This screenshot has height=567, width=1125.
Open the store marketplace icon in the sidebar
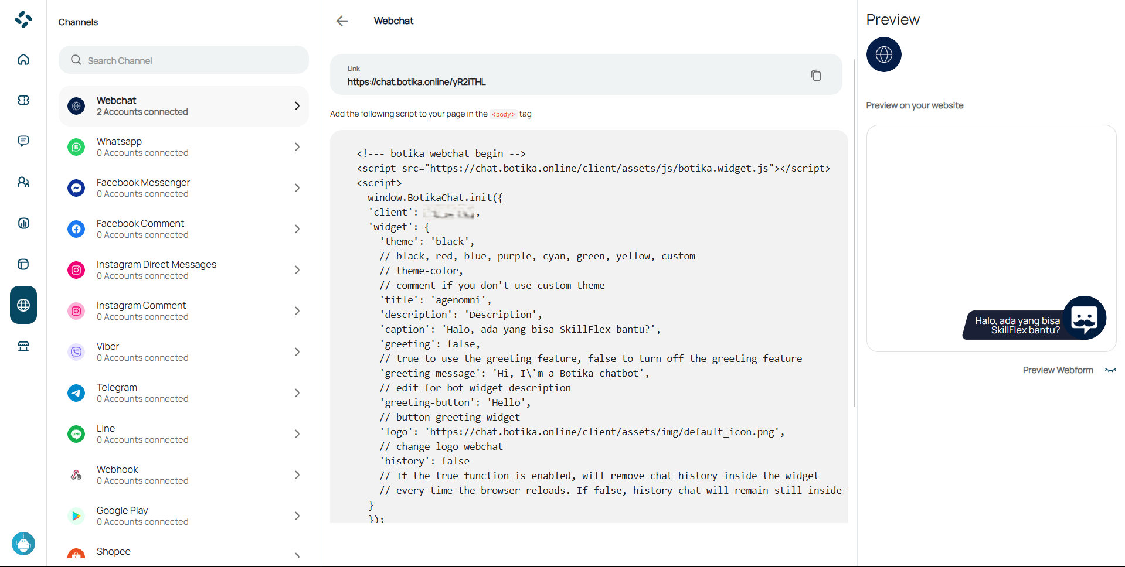click(23, 346)
